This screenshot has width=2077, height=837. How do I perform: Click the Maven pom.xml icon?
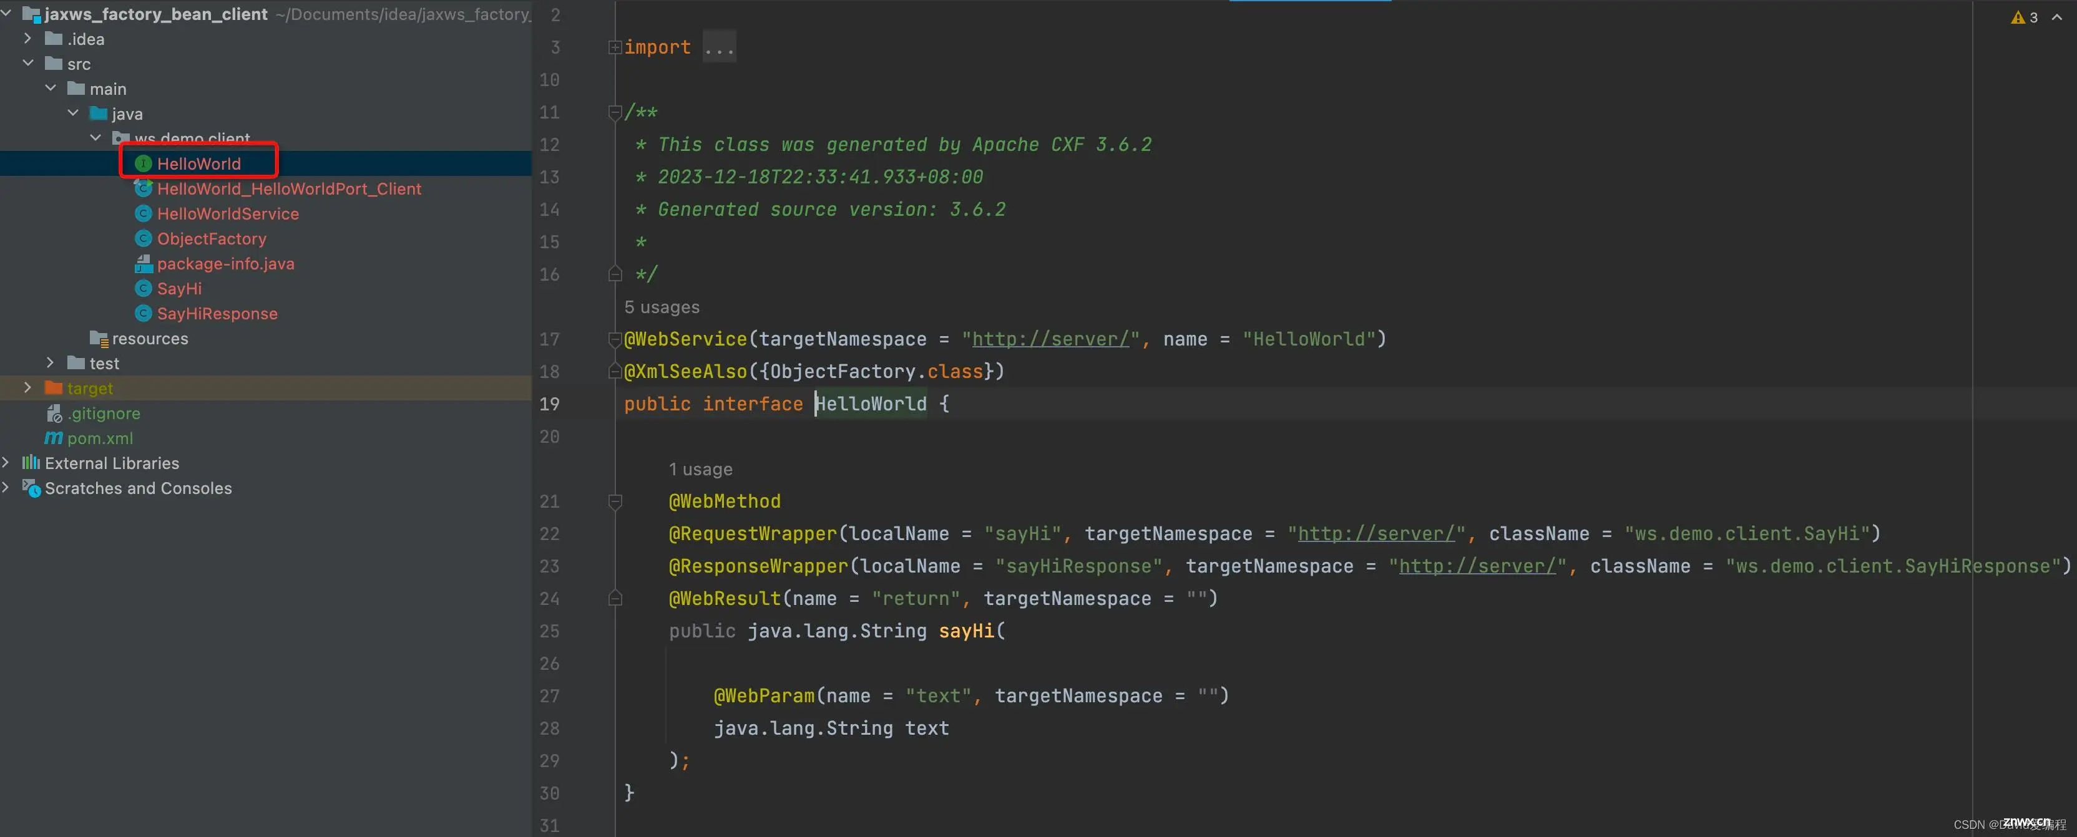click(53, 438)
